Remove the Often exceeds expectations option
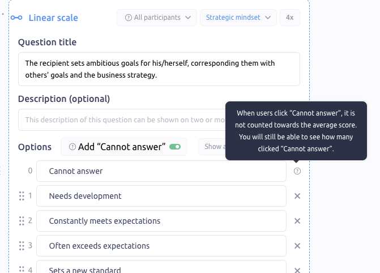 click(297, 246)
